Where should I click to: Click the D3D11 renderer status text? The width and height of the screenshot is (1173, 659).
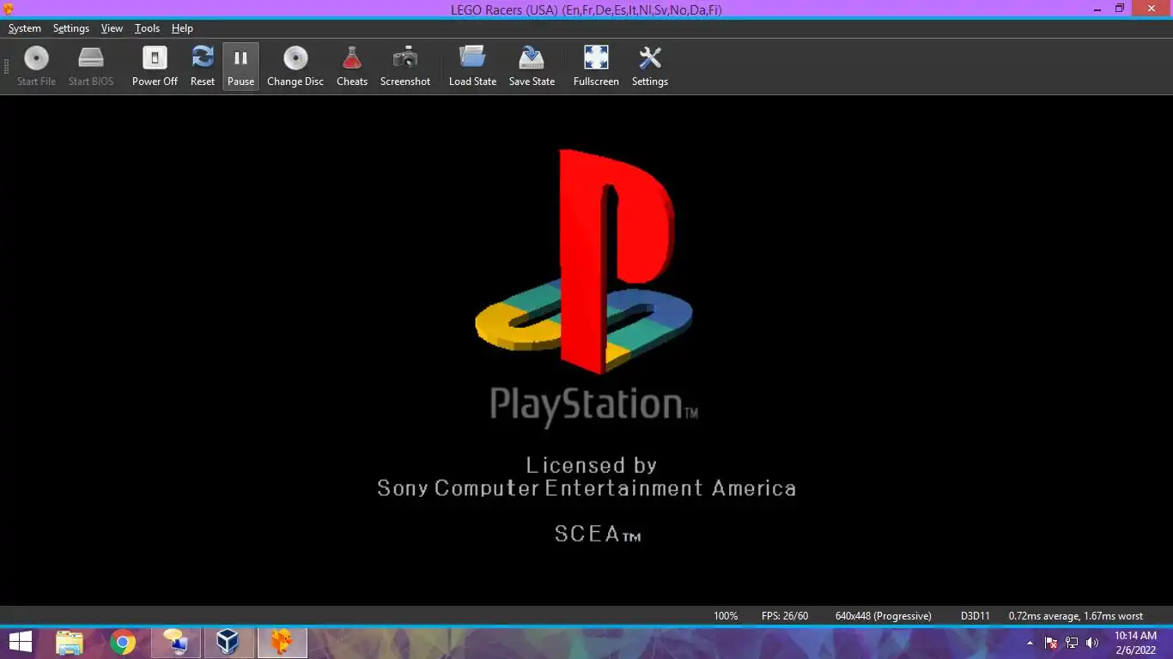pyautogui.click(x=975, y=616)
